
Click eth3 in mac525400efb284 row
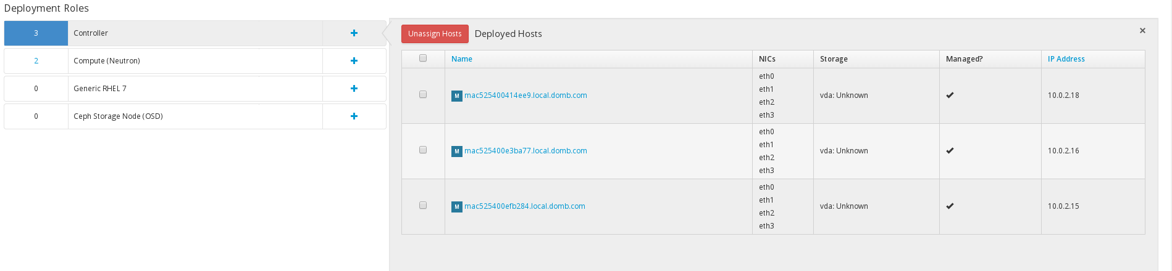click(x=766, y=226)
